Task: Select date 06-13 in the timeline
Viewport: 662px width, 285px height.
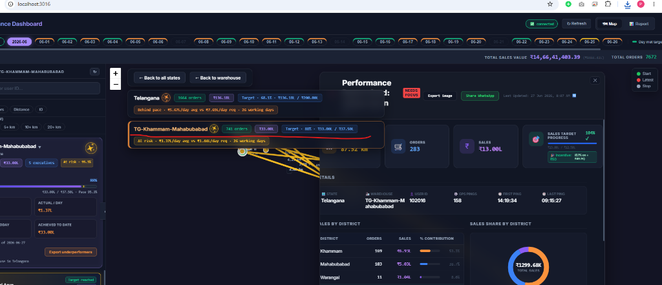Action: click(x=317, y=42)
